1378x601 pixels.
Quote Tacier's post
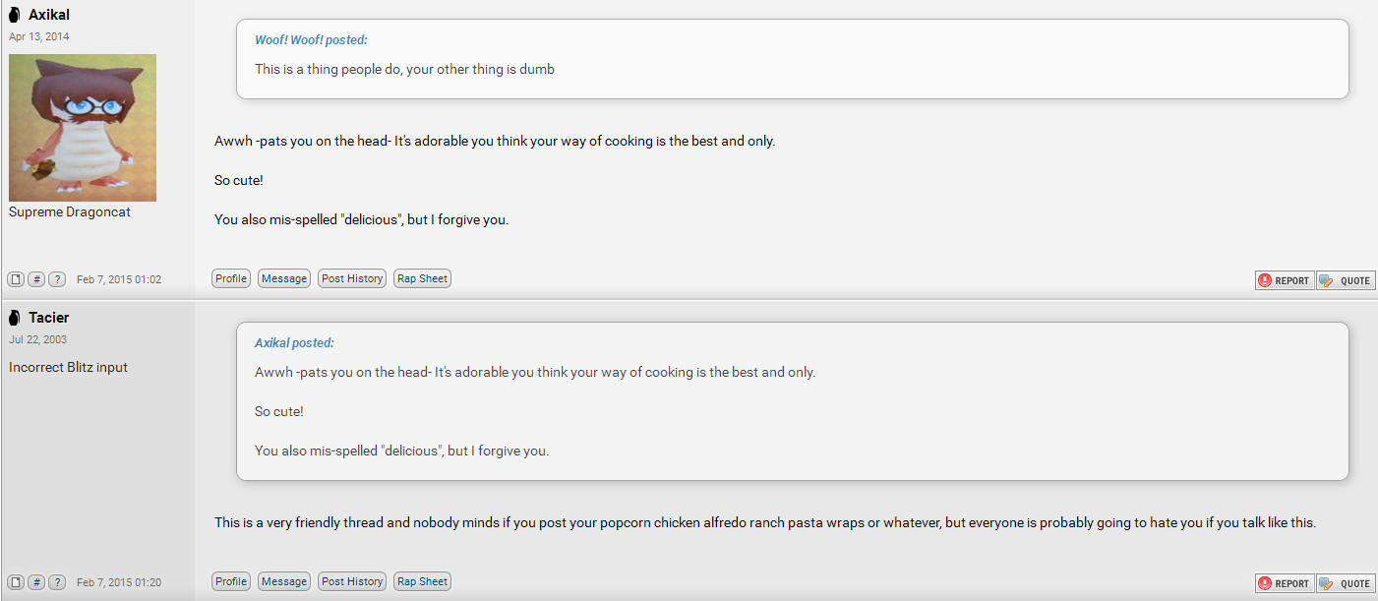(x=1346, y=583)
